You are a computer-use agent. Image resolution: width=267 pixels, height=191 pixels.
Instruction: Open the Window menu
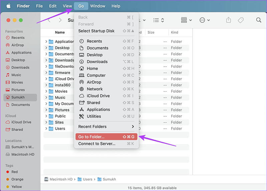97,6
